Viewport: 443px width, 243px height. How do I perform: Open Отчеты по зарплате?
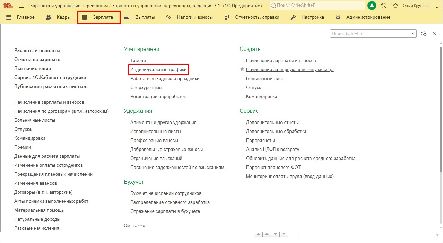point(37,59)
